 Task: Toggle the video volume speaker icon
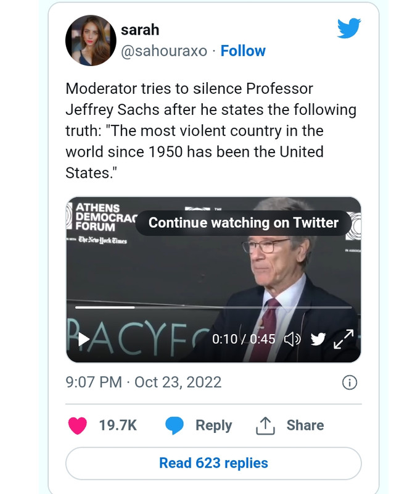click(x=292, y=339)
